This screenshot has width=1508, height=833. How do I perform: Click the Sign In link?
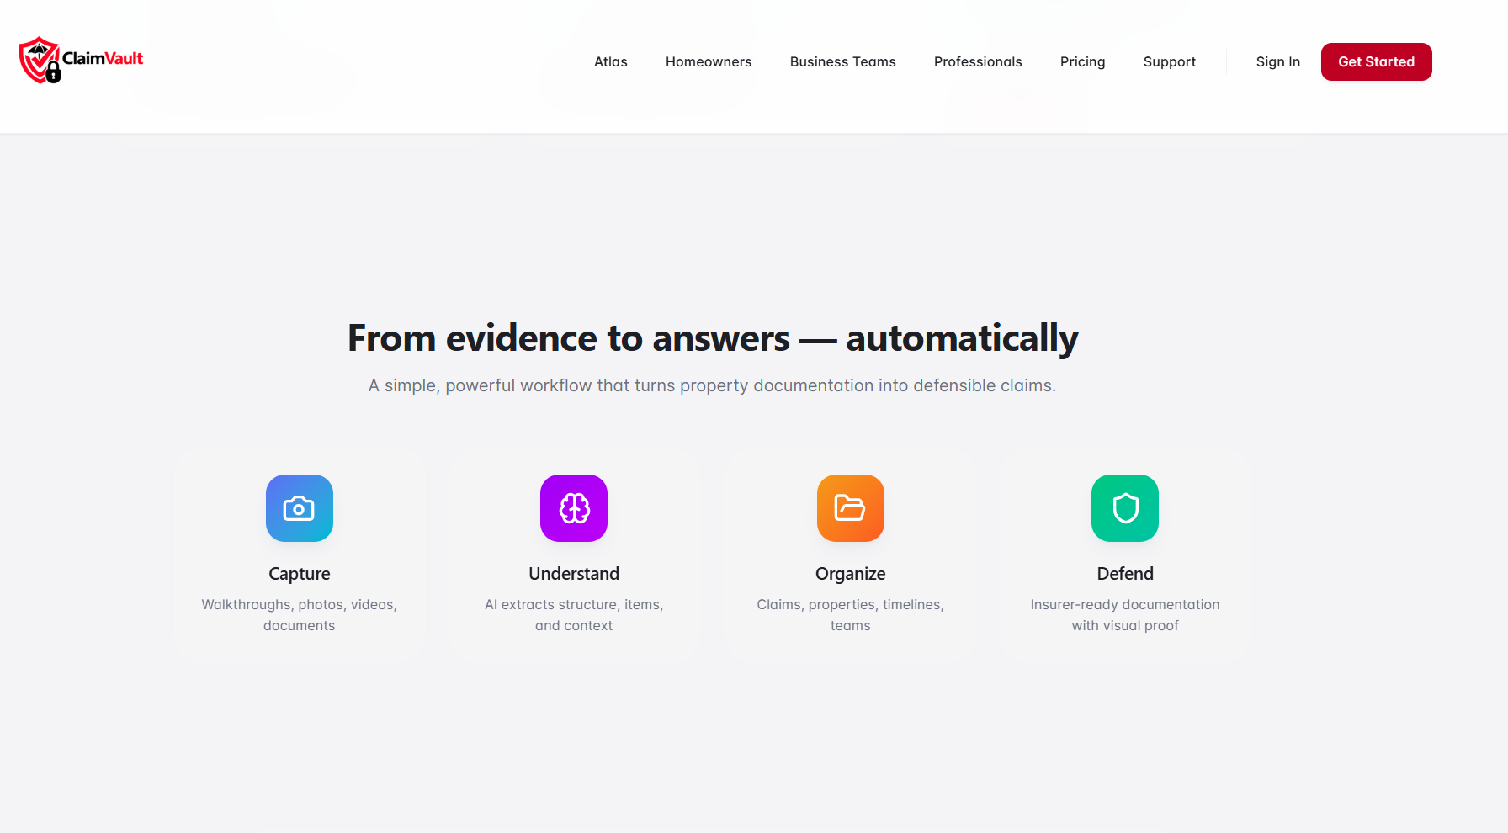coord(1277,61)
